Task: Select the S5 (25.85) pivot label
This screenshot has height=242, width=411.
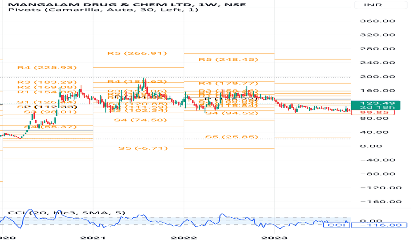Action: [x=232, y=137]
